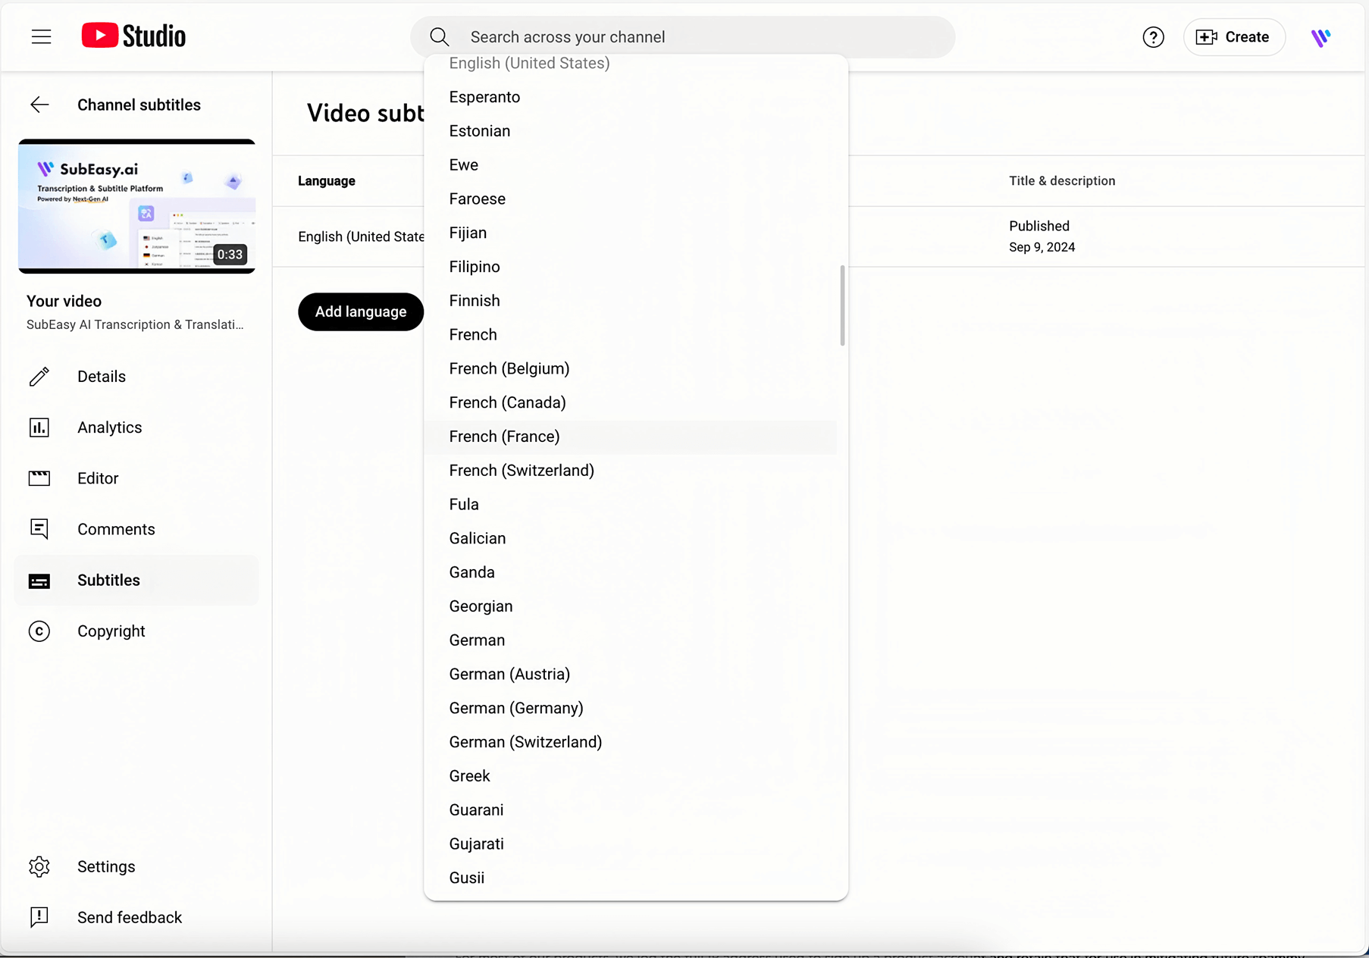Click the Copyright circle icon

39,631
